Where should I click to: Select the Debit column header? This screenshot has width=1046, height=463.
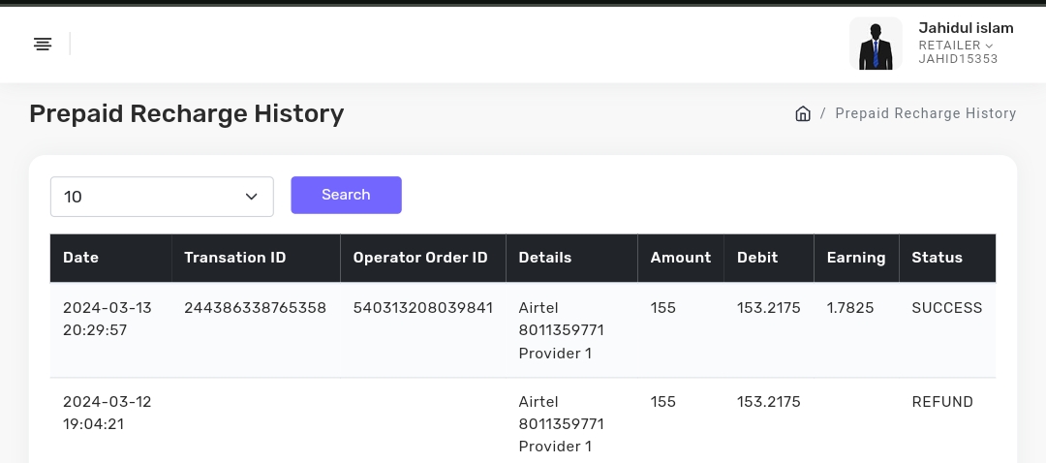[757, 258]
